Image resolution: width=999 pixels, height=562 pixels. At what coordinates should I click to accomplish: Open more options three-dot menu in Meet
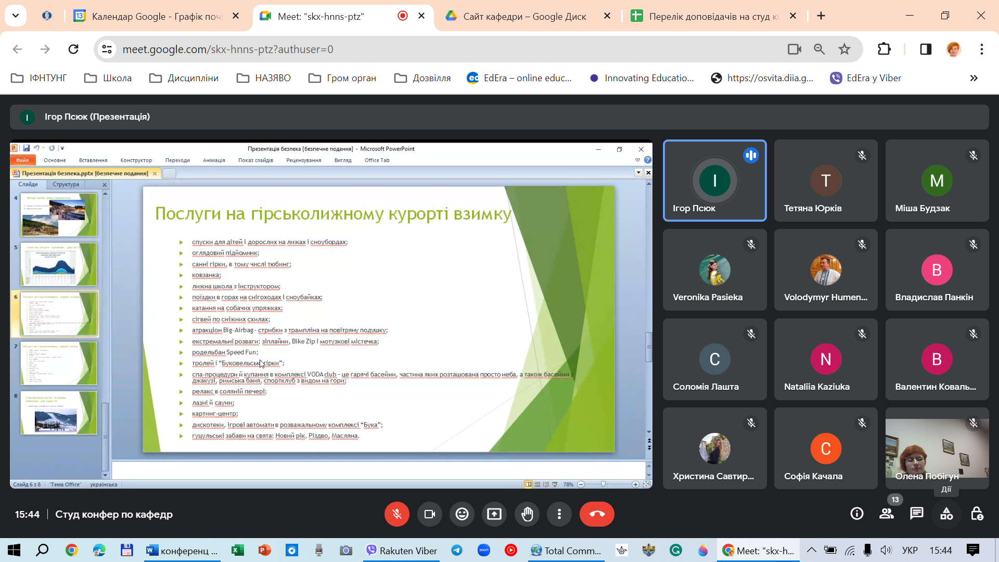tap(559, 514)
